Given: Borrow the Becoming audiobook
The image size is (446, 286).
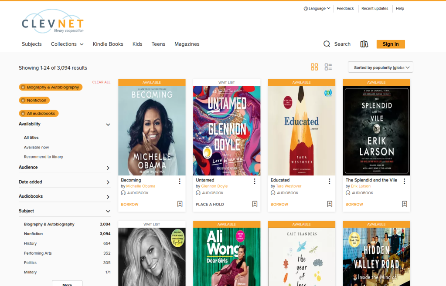Looking at the screenshot, I should tap(129, 204).
